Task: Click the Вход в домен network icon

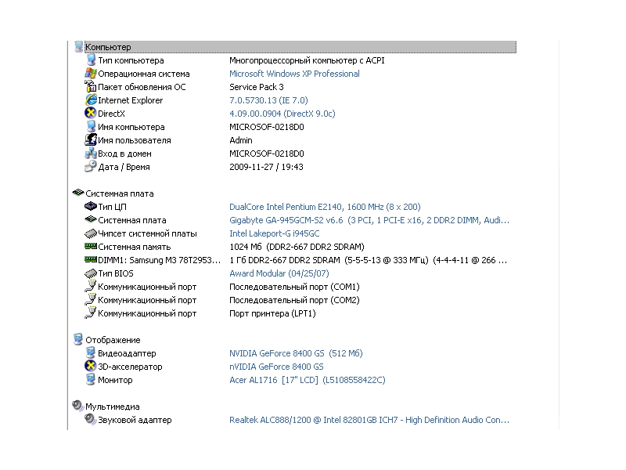Action: (91, 154)
